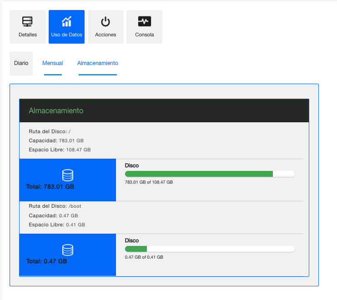This screenshot has width=337, height=300.
Task: Click the Espacio Libre: 0.41 GB line
Action: coord(56,225)
